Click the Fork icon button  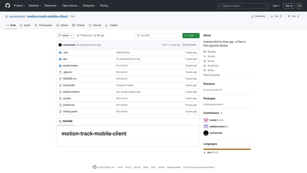coord(272,17)
